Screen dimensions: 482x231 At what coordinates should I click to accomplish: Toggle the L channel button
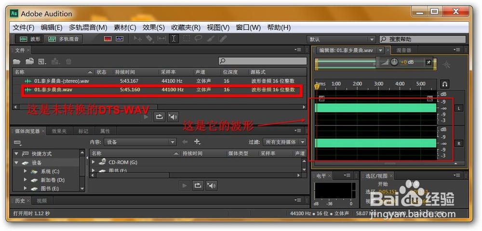pos(459,108)
